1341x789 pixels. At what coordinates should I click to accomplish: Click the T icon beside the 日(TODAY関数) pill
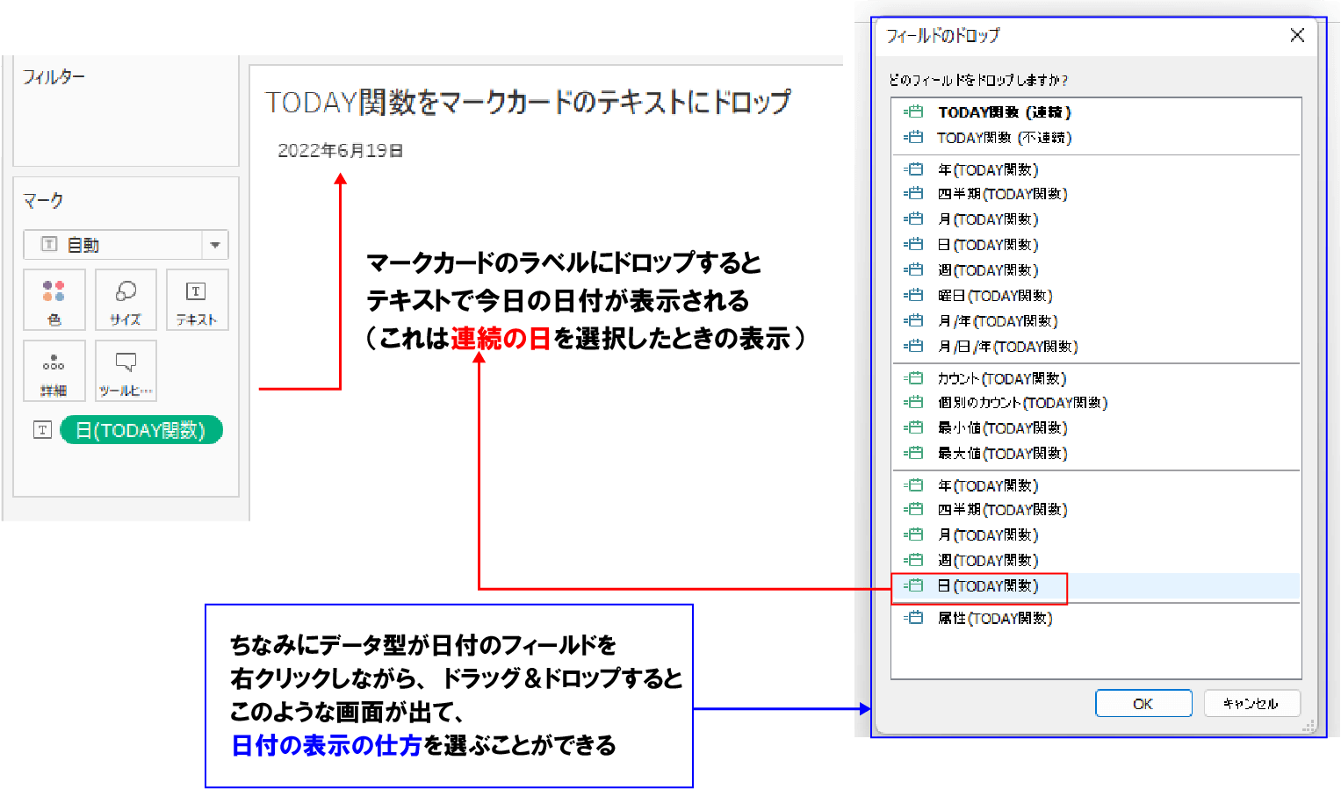click(41, 429)
